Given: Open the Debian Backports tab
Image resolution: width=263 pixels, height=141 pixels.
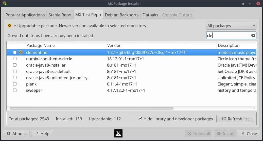Looking at the screenshot, I should click(x=121, y=15).
